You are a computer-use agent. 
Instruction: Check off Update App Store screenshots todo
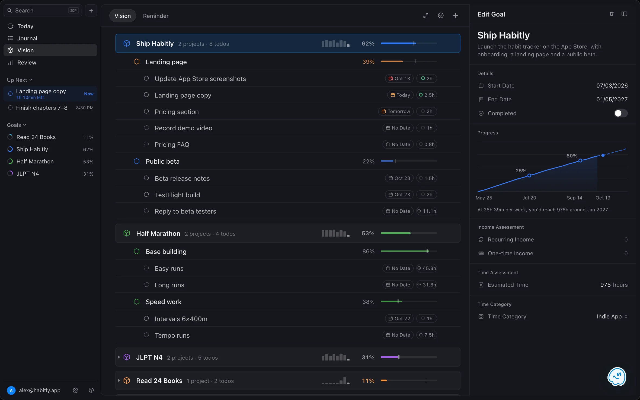[146, 79]
